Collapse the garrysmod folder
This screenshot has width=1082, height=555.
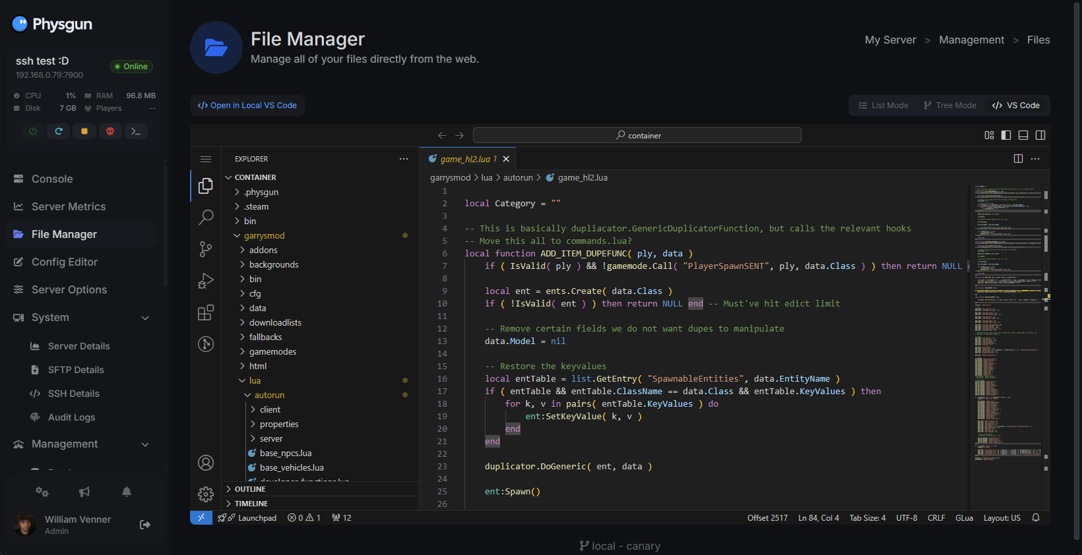coord(321,235)
